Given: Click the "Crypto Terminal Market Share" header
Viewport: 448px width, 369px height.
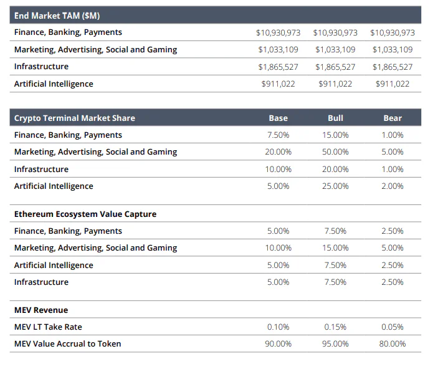Looking at the screenshot, I should (74, 118).
